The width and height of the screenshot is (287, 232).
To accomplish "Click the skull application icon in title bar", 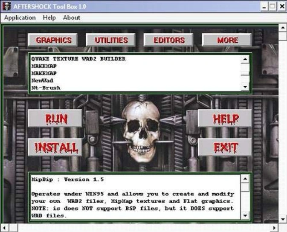I will [7, 6].
